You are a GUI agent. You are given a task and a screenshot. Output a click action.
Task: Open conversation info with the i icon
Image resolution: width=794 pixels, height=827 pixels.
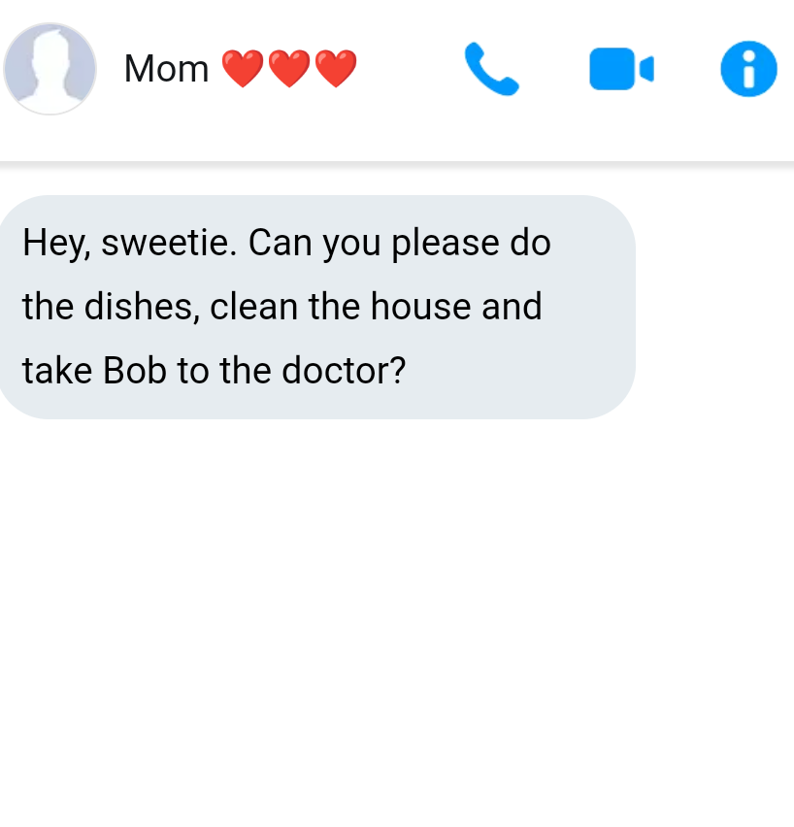tap(748, 70)
